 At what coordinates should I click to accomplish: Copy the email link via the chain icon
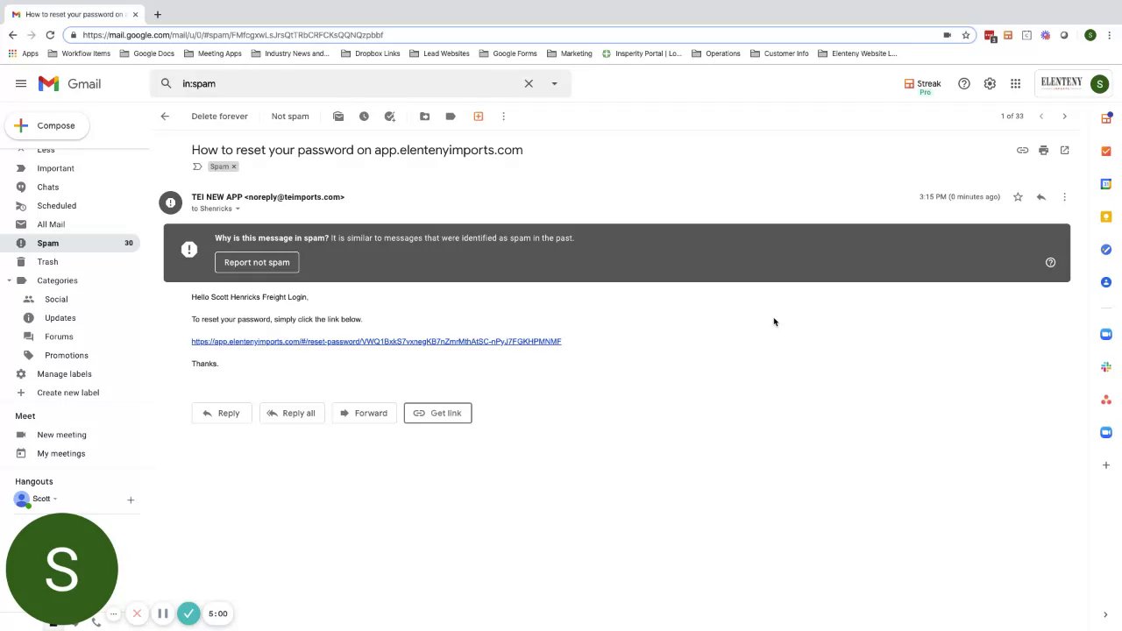tap(1022, 151)
